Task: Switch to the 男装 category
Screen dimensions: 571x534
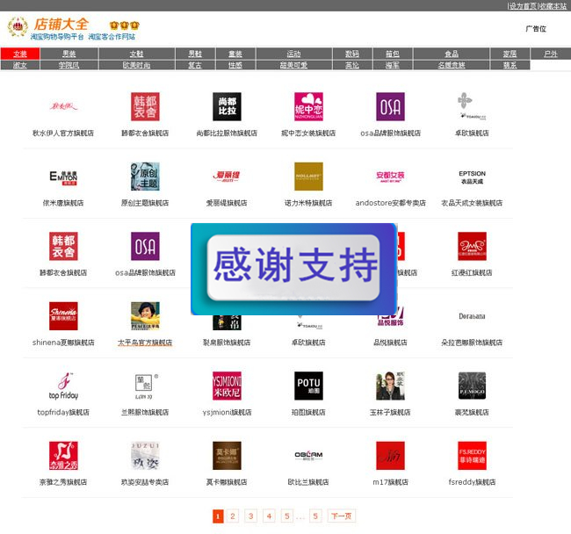Action: pyautogui.click(x=69, y=54)
